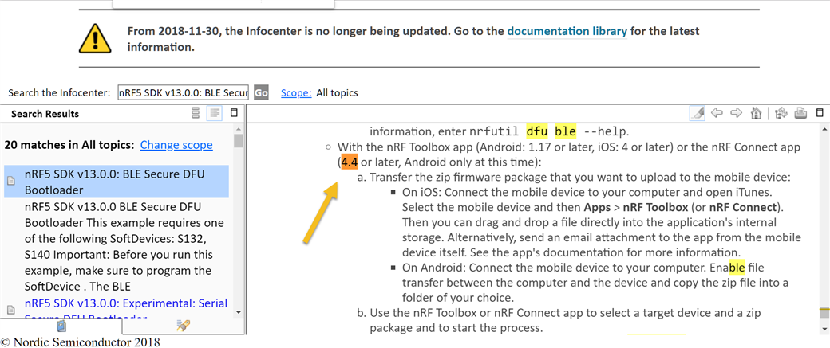
Task: Click the document icon beside the Experimental Serial result
Action: (x=10, y=310)
